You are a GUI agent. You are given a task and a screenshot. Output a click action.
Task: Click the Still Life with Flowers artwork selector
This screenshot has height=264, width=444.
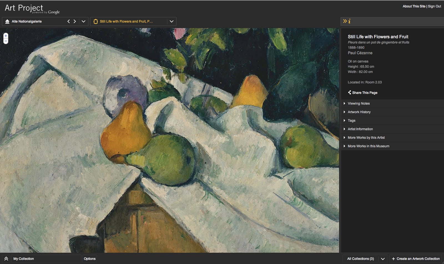tap(126, 21)
